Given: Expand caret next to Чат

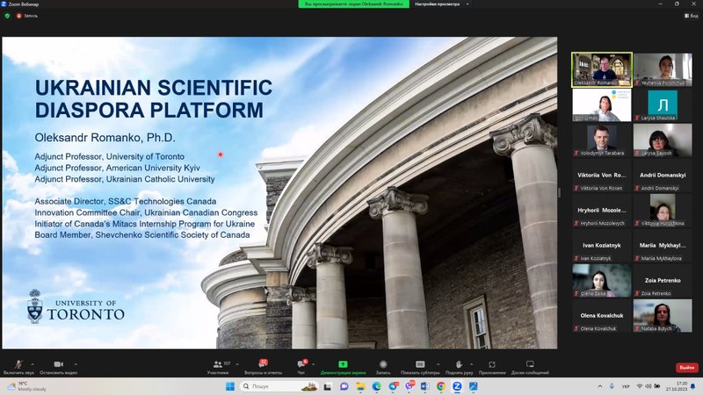Looking at the screenshot, I should (313, 364).
